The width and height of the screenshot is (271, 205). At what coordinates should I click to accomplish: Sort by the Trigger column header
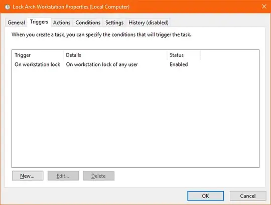pos(38,55)
